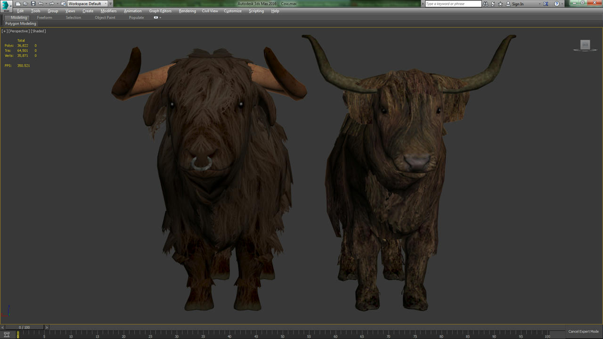Open the Edit menu
The image size is (603, 339).
(x=20, y=11)
